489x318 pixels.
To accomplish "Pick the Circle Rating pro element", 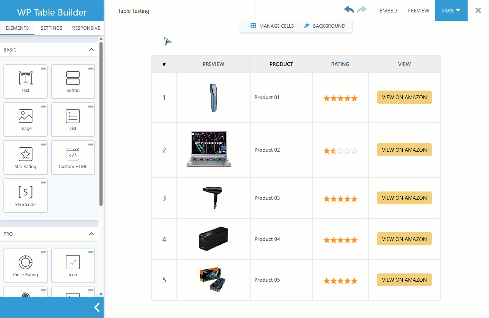I will 26,265.
